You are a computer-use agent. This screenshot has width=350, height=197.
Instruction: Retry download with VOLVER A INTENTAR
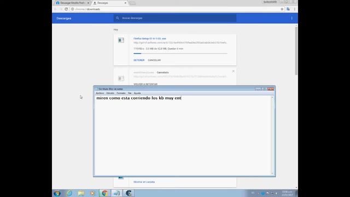click(x=145, y=84)
